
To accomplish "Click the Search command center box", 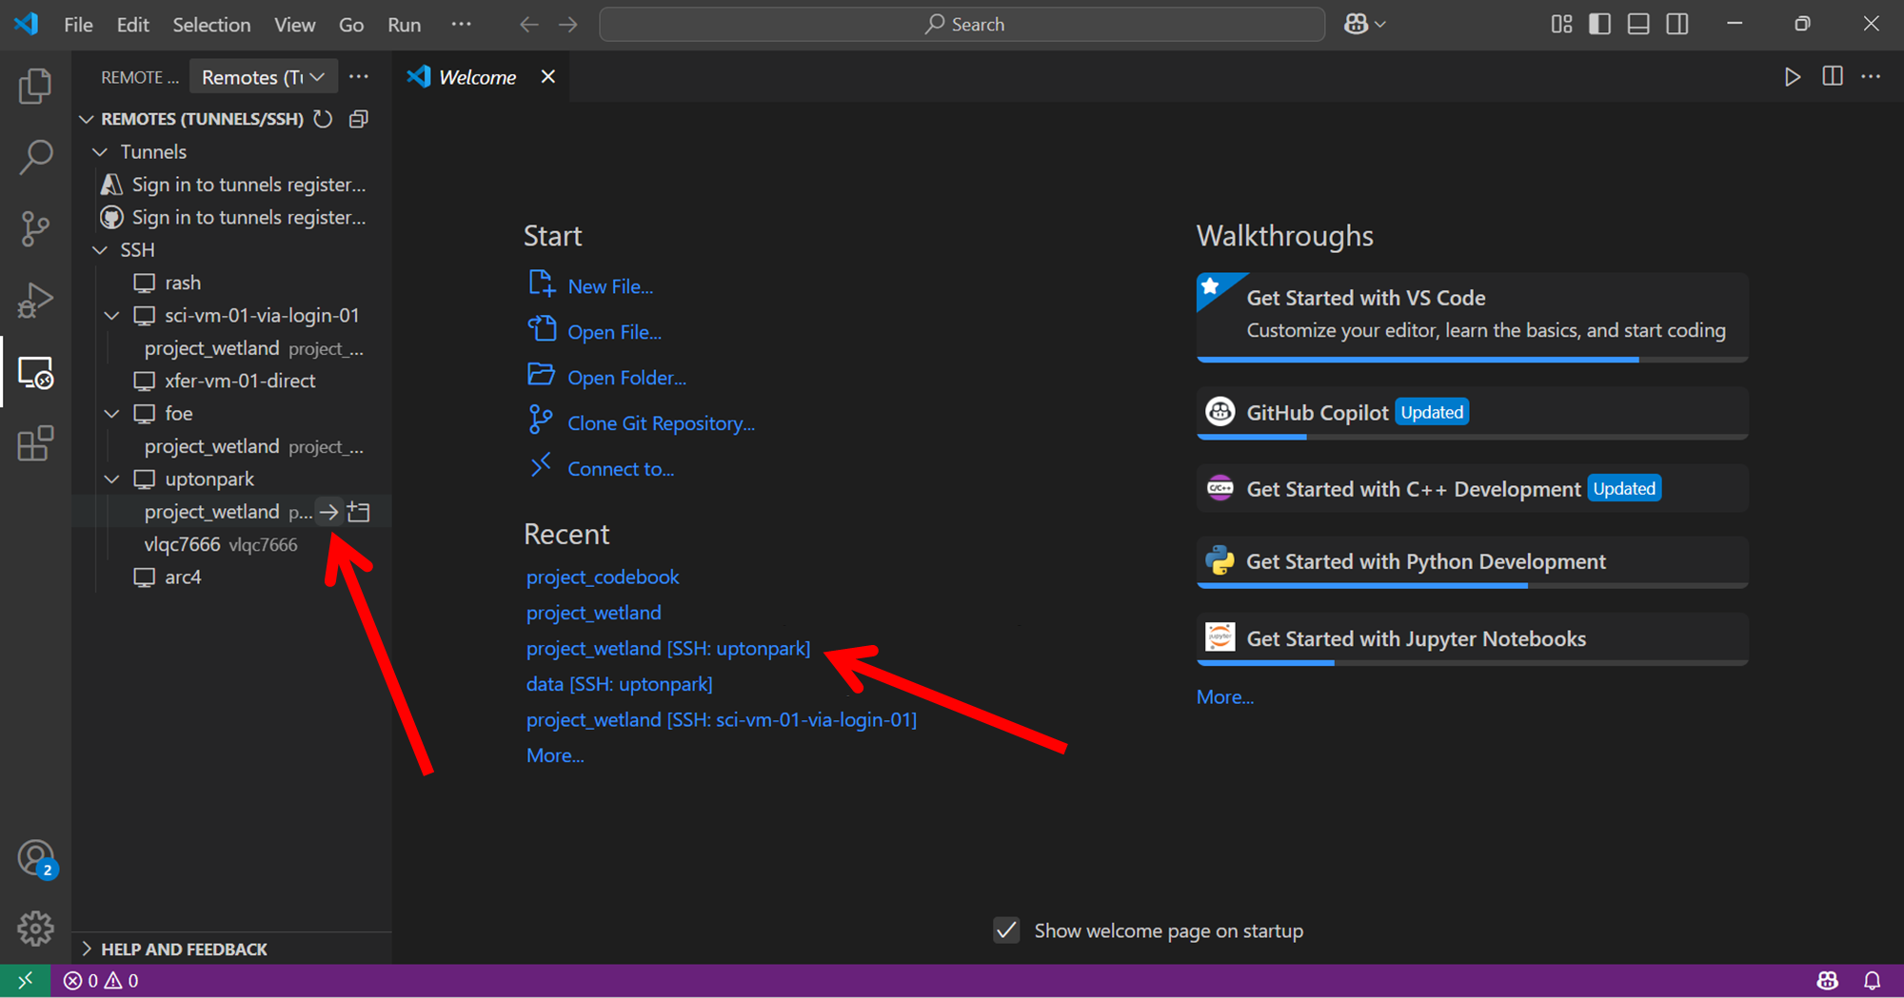I will 962,25.
